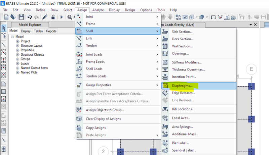Viewport: 269px width, 155px height.
Task: Click the Rib Locations icon
Action: (165, 109)
